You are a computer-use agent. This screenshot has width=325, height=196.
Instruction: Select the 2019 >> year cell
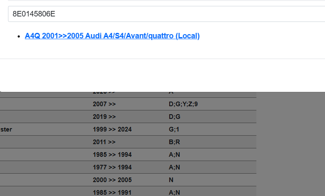[x=104, y=117]
